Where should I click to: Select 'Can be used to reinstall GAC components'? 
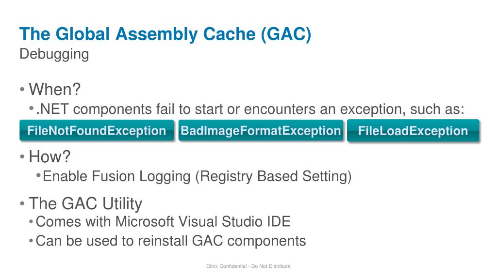tap(171, 241)
